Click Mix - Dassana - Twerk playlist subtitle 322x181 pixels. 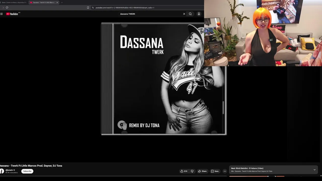click(x=252, y=171)
